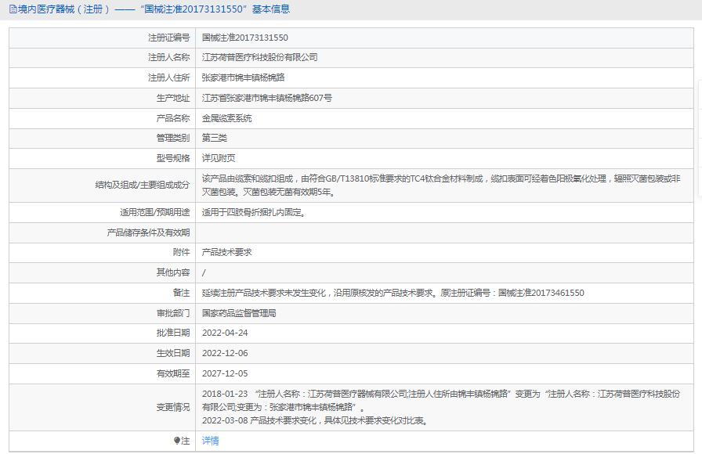Click the 备注 row label
Screen dimensions: 702x454
tap(181, 293)
